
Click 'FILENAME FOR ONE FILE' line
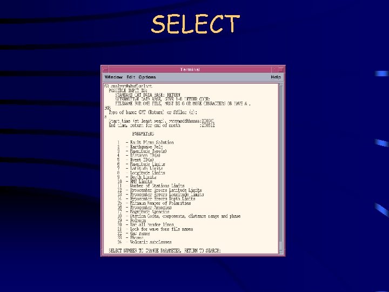pyautogui.click(x=183, y=103)
